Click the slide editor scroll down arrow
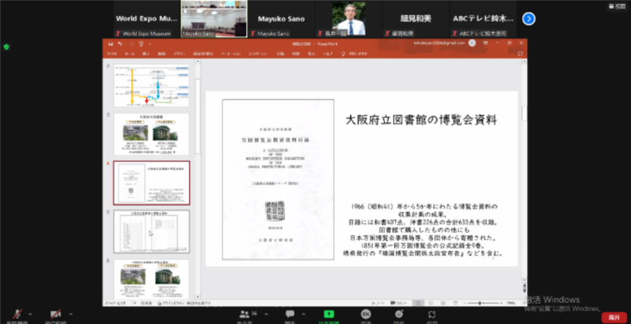The height and width of the screenshot is (324, 631). coord(525,280)
